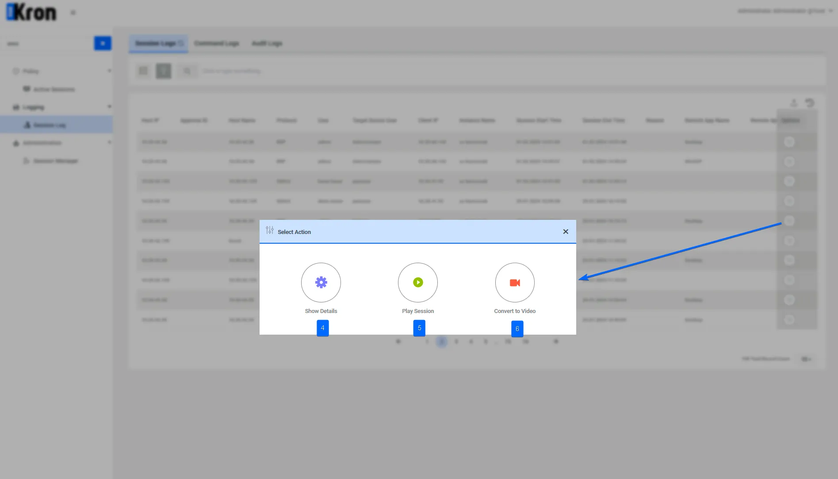Expand the Administration sidebar section

[x=57, y=143]
